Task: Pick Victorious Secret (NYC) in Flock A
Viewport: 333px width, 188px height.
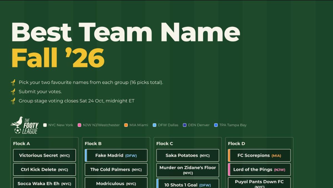Action: click(44, 155)
